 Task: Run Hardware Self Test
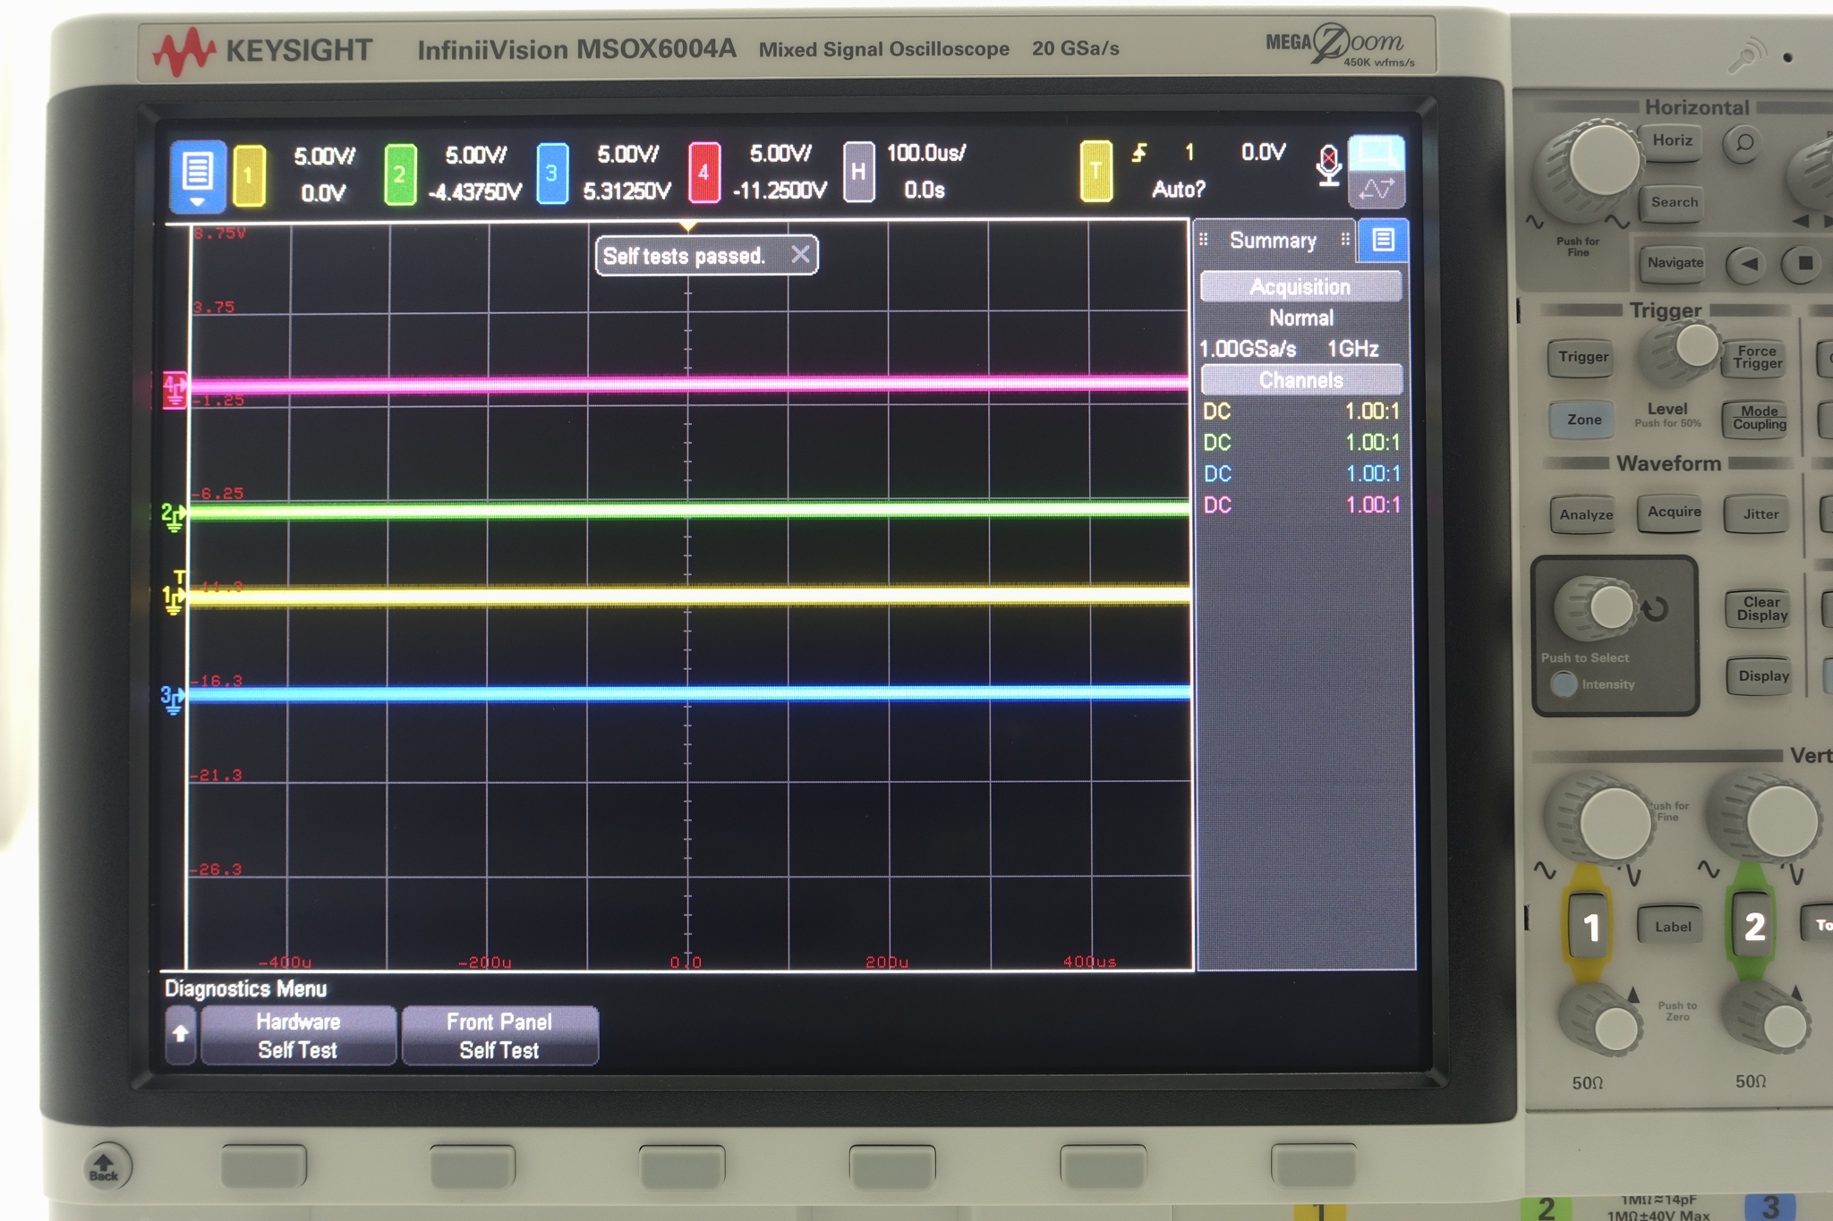click(x=298, y=1036)
